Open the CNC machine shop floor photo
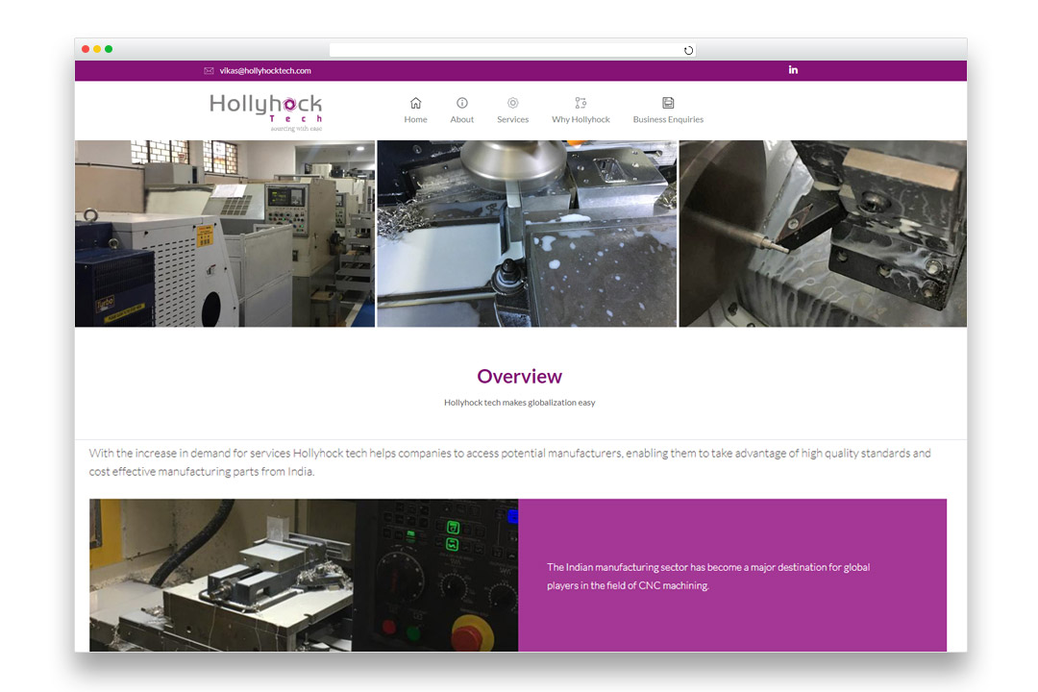The width and height of the screenshot is (1038, 692). (224, 234)
